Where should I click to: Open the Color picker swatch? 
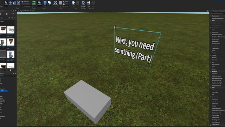(x=60, y=2)
